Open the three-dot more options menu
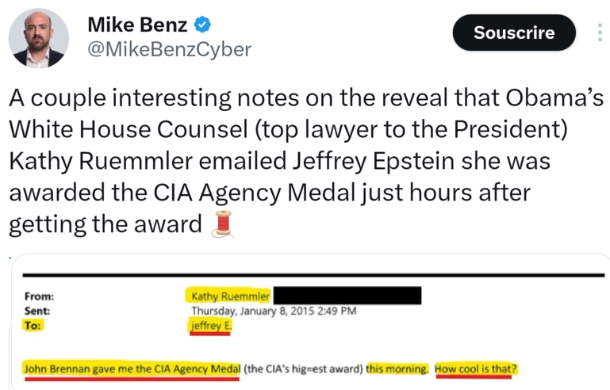Screen dimensions: 610x390 tap(599, 32)
